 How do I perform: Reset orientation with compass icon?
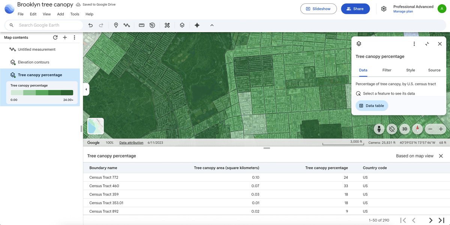pyautogui.click(x=417, y=129)
